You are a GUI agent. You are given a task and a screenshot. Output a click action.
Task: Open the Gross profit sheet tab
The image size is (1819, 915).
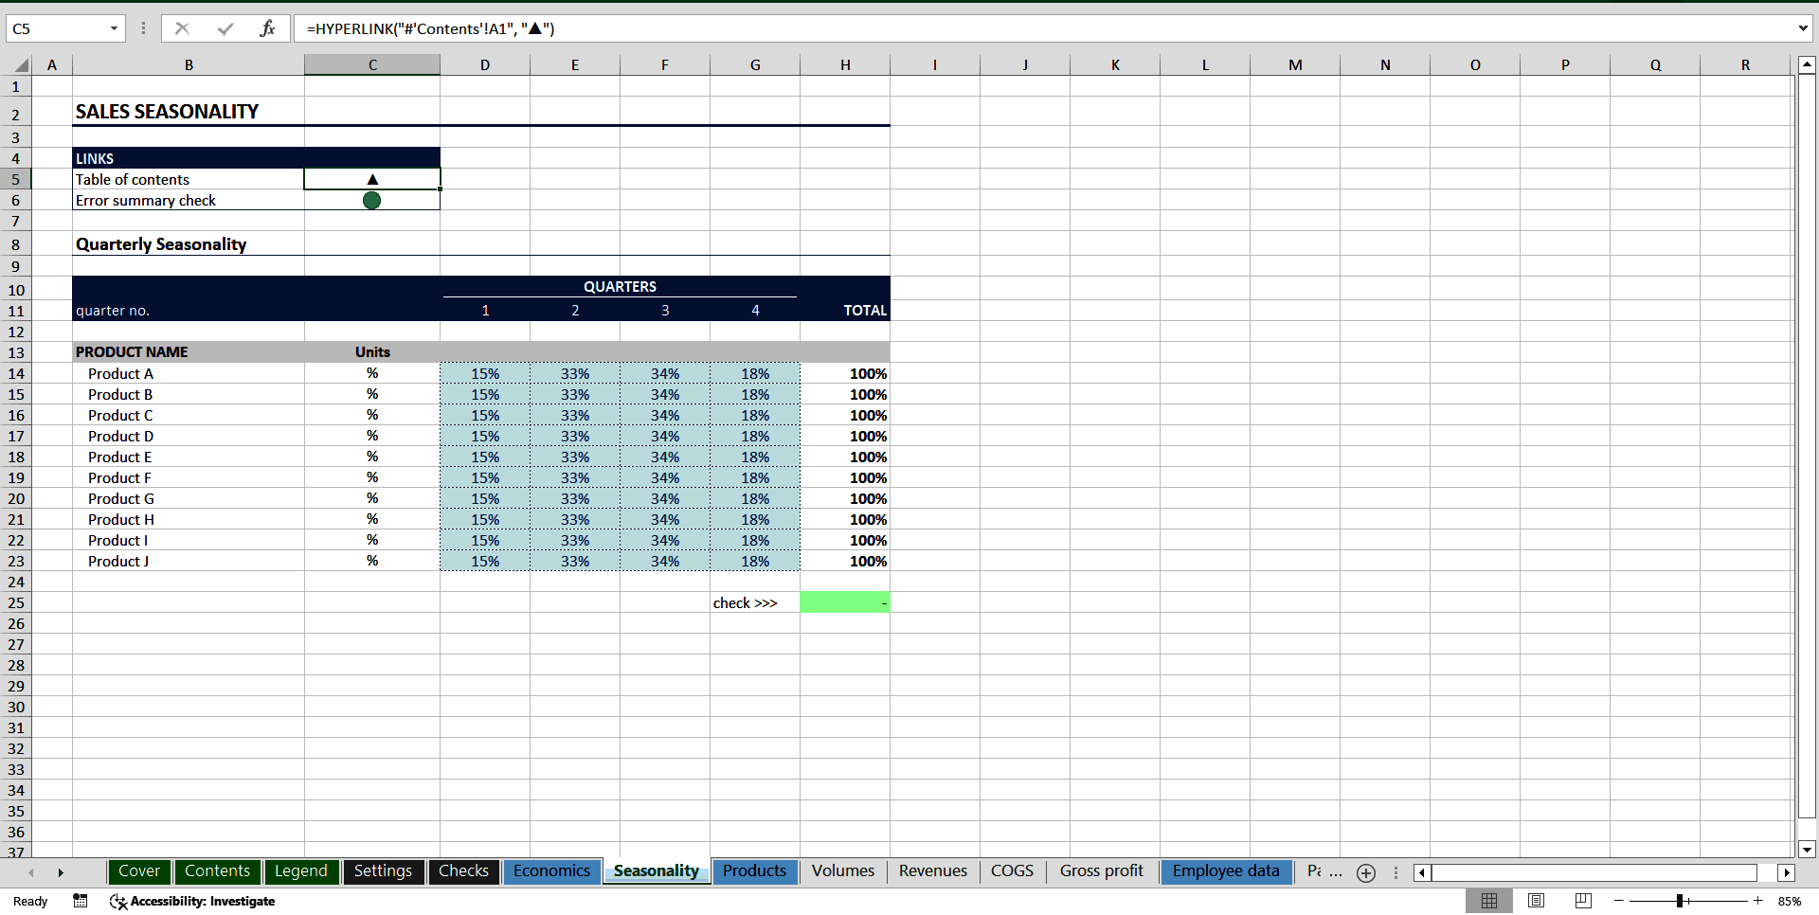1101,871
